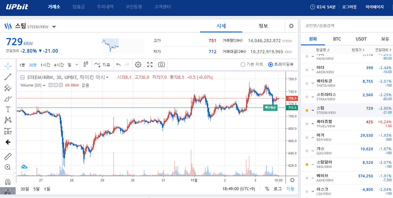Select the brush drawing tool
393x198 pixels.
tap(8, 99)
